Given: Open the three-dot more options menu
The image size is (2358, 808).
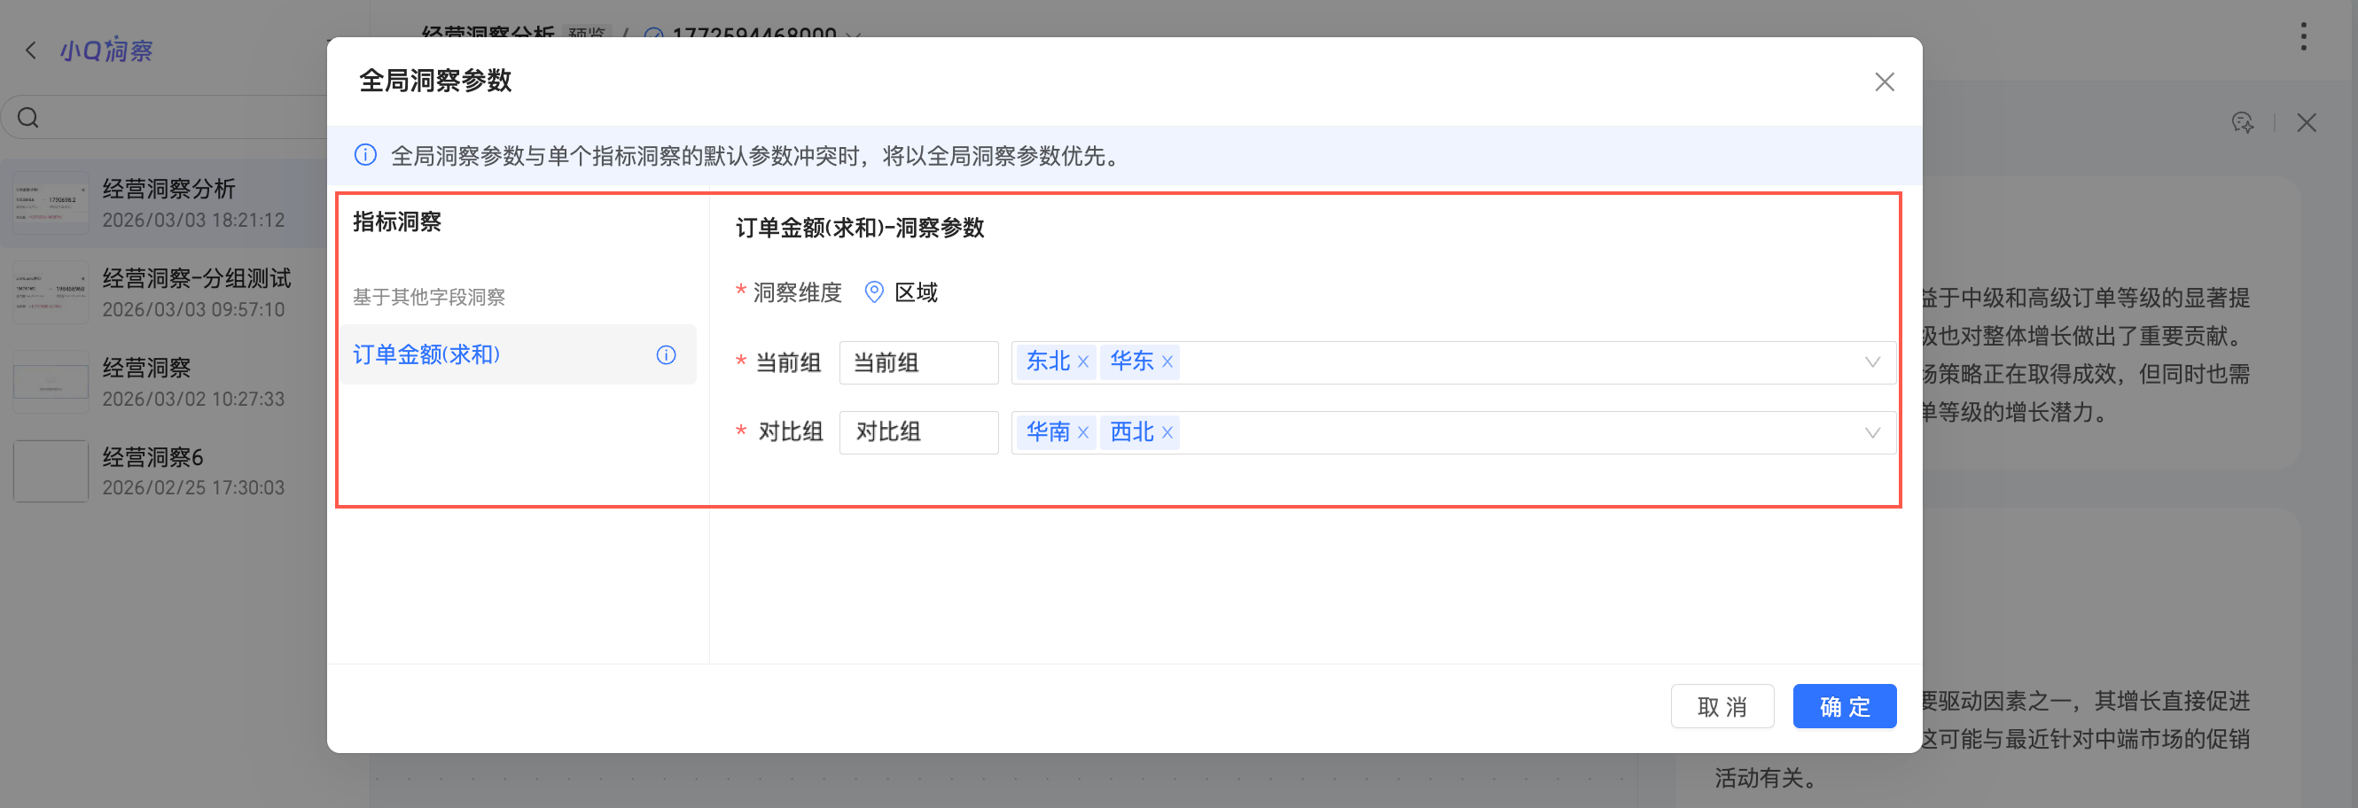Looking at the screenshot, I should (x=2303, y=36).
